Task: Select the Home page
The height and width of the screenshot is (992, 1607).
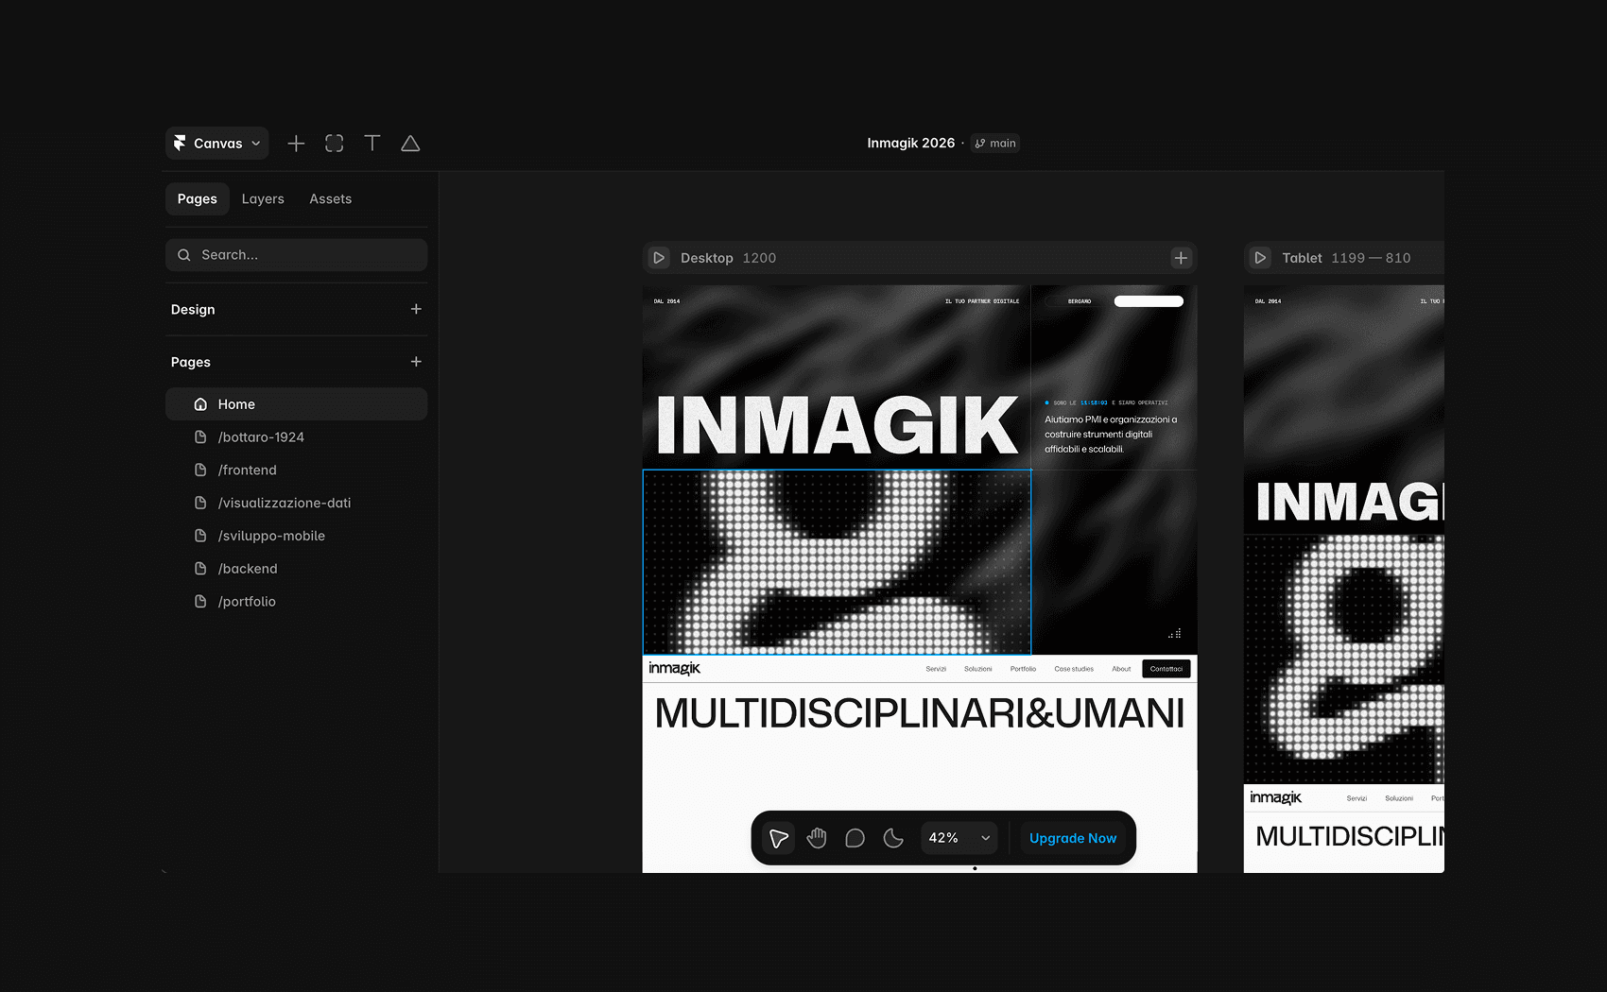Action: pos(297,404)
